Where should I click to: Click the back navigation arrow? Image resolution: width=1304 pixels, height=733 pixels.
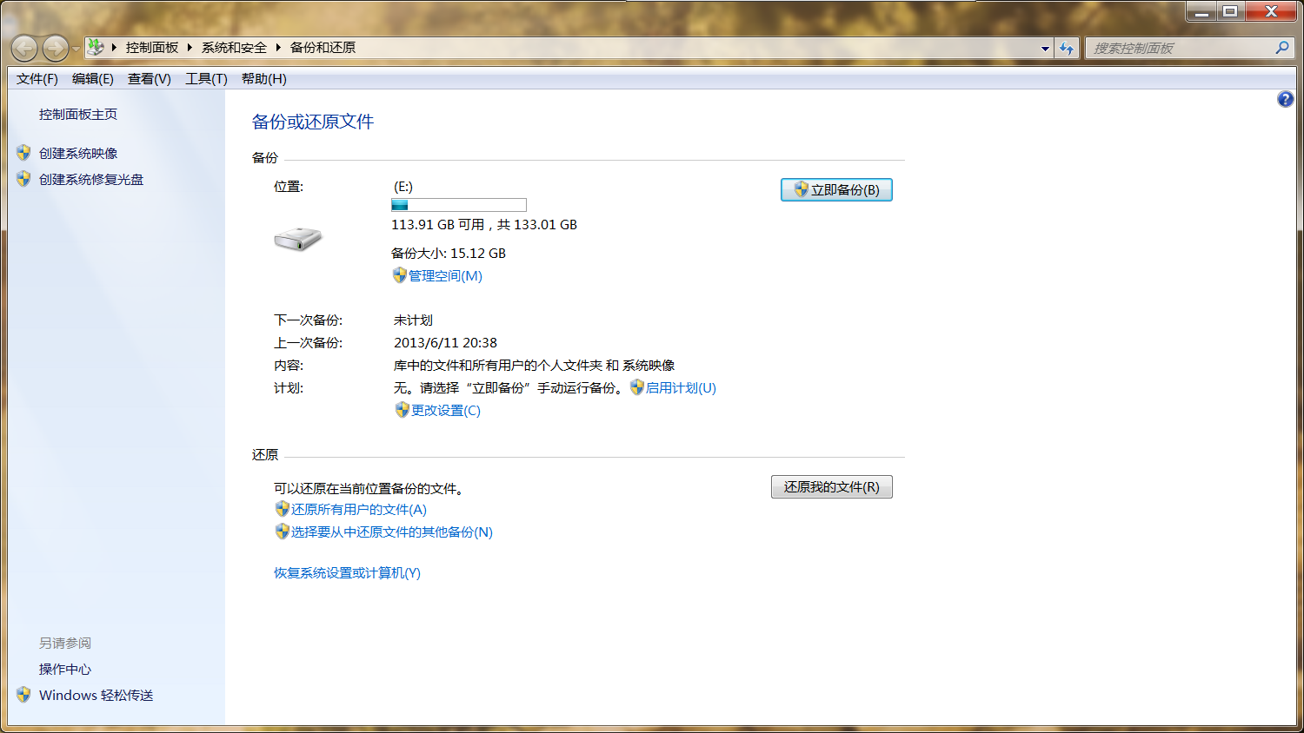pyautogui.click(x=23, y=48)
